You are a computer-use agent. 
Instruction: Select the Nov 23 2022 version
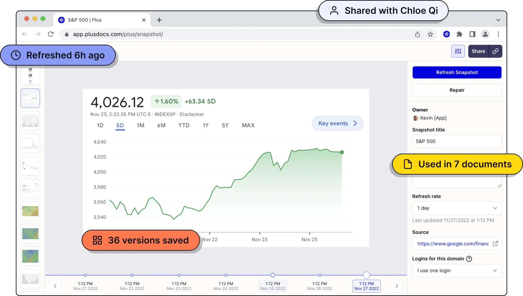[x=179, y=286]
